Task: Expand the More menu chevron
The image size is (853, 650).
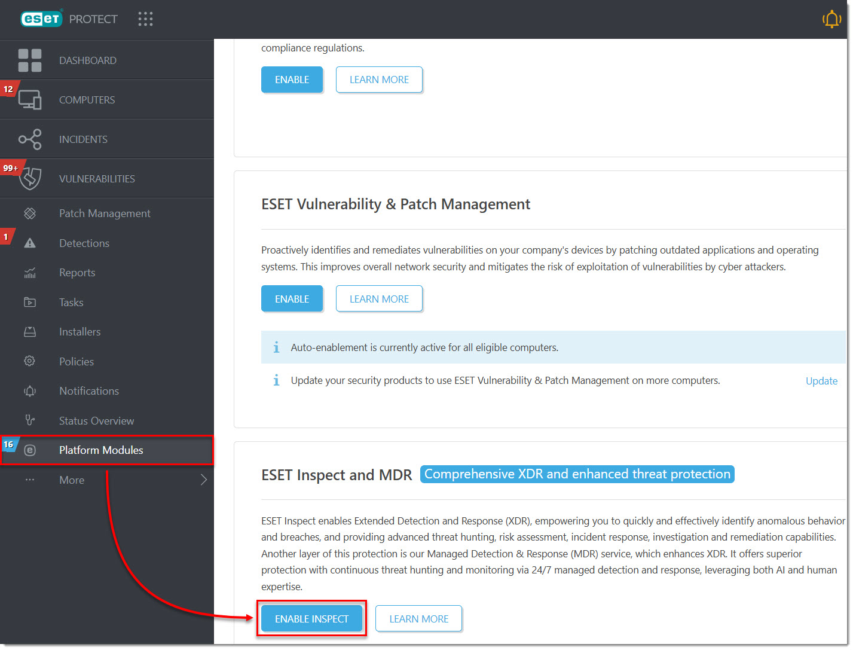Action: pos(204,480)
